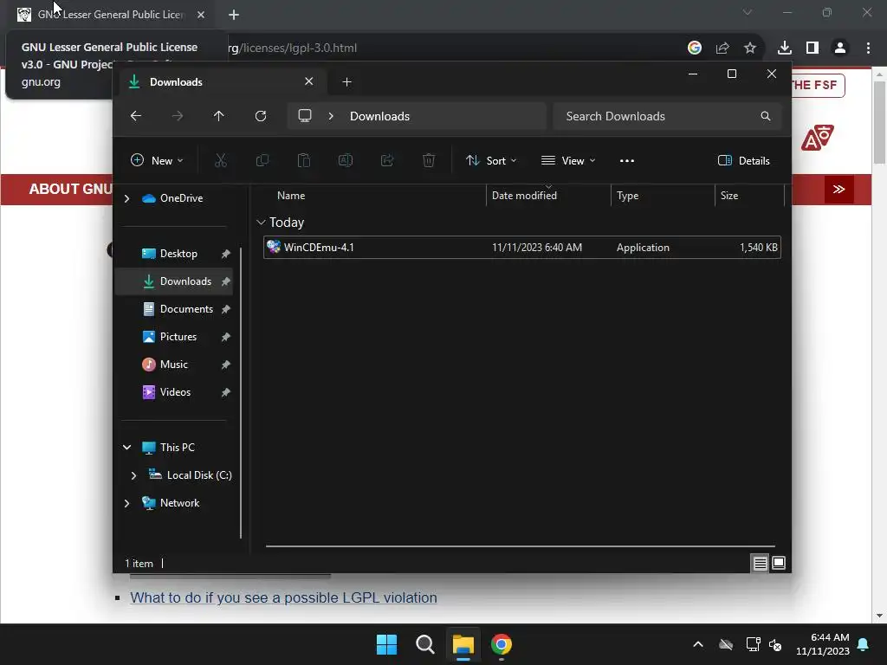
Task: Click the Share icon in Explorer toolbar
Action: [387, 160]
